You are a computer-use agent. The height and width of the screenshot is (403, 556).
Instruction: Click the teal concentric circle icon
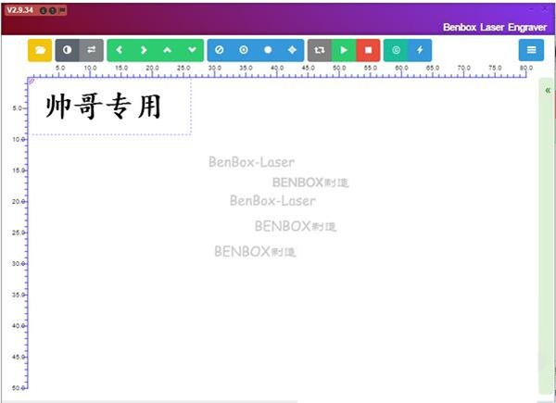click(x=396, y=50)
